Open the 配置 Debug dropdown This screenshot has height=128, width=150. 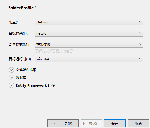[x=89, y=22]
